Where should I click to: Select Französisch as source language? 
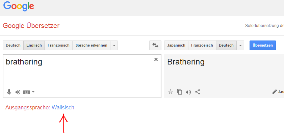[58, 45]
